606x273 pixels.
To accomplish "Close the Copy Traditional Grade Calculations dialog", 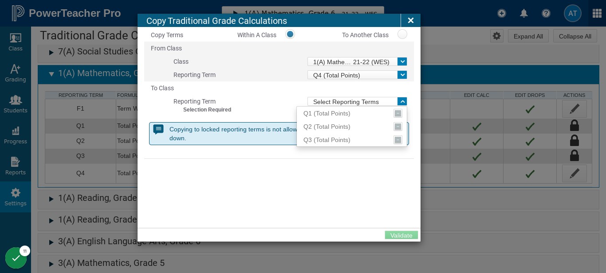I will [x=411, y=20].
